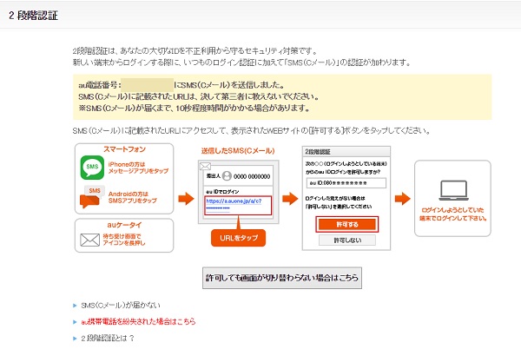Open the 2段階認証とは? link
Viewport: 521px width, 349px height.
pos(108,338)
